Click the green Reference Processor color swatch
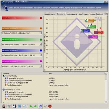This screenshot has height=109, width=109. pyautogui.click(x=41, y=40)
